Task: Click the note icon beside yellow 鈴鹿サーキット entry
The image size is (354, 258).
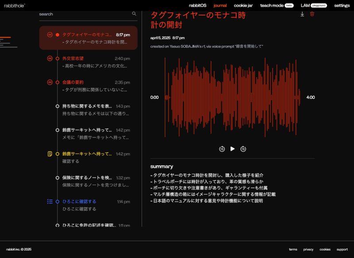Action: (x=50, y=154)
